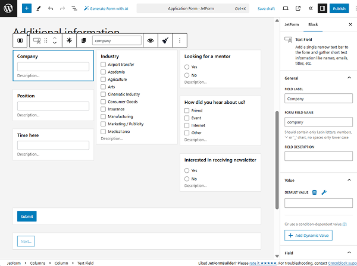This screenshot has height=266, width=357.
Task: Switch to the Block tab
Action: coord(313,24)
